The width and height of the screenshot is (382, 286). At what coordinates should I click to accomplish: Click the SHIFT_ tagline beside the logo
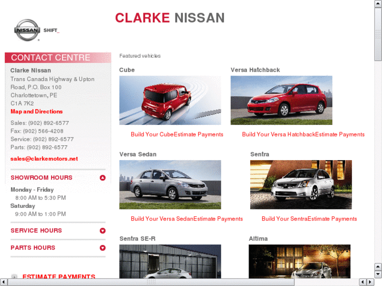[51, 30]
